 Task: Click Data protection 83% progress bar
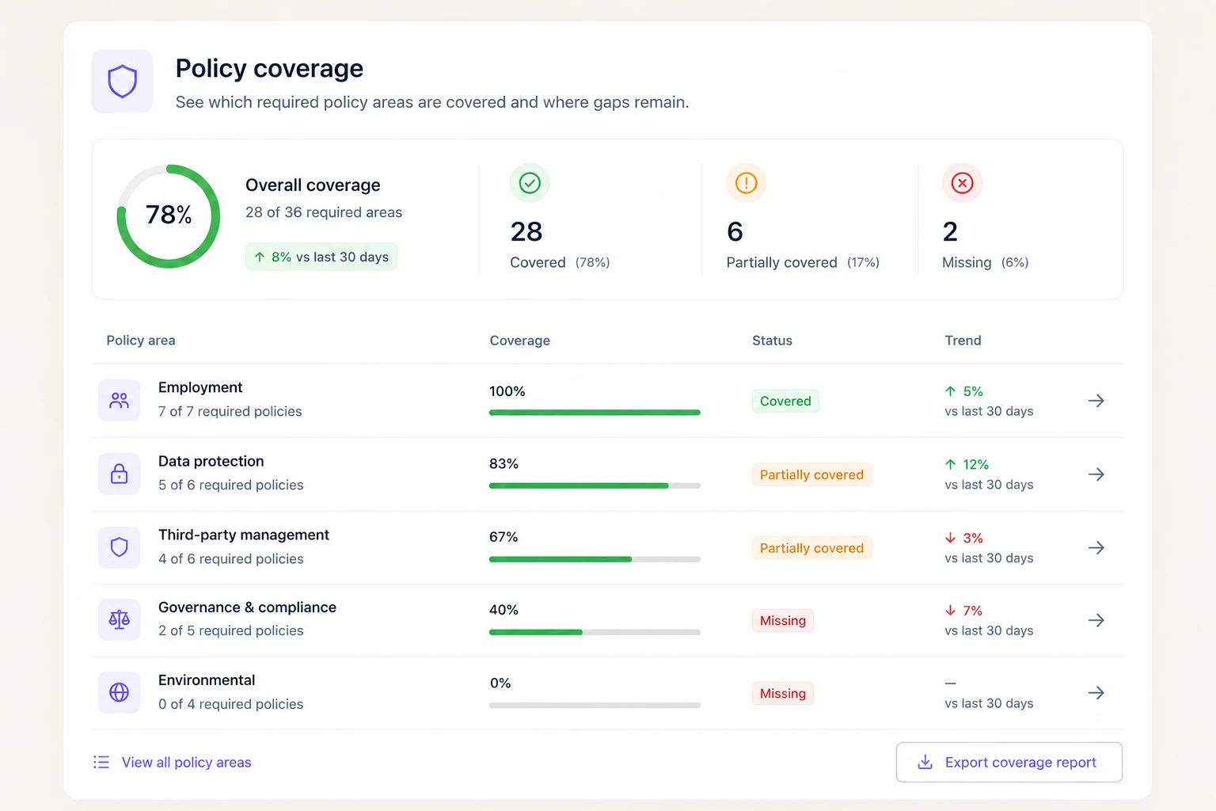click(x=595, y=485)
